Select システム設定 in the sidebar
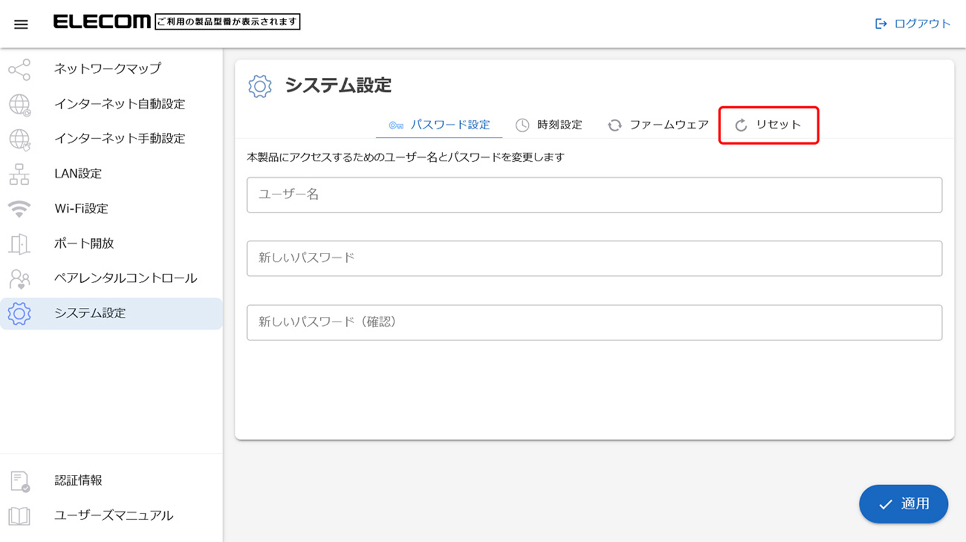Viewport: 966px width, 542px height. click(x=90, y=313)
